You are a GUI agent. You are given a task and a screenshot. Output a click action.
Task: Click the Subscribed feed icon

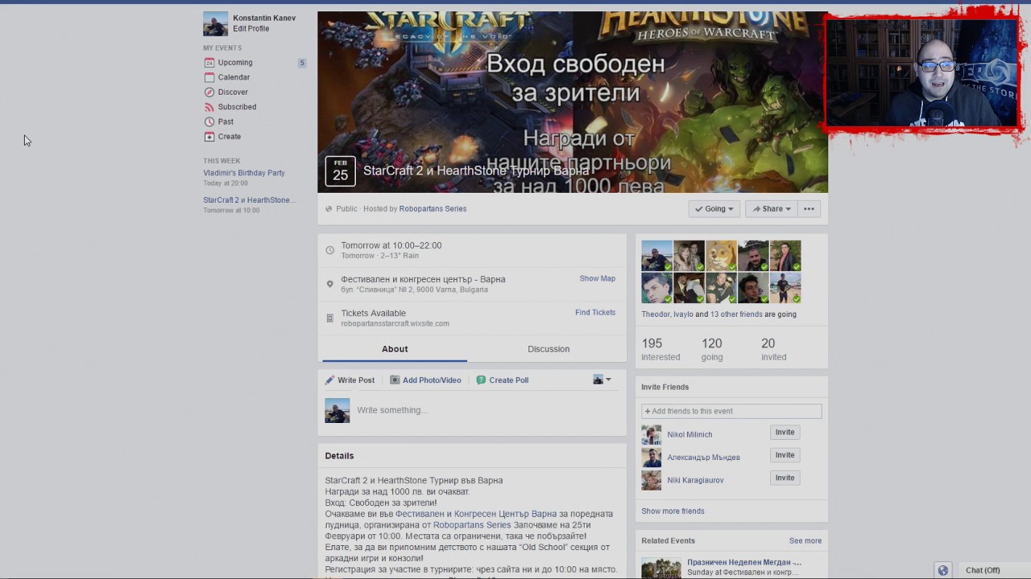209,107
